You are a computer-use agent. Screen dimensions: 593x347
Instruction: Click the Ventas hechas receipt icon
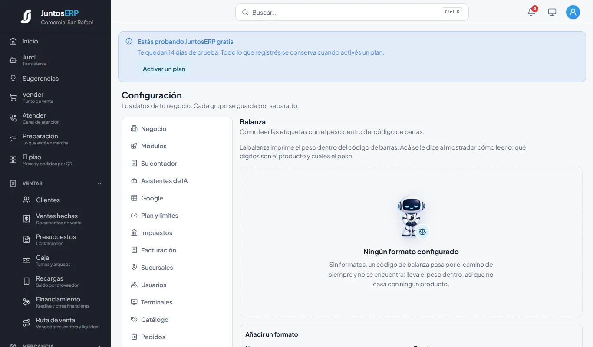(x=26, y=219)
